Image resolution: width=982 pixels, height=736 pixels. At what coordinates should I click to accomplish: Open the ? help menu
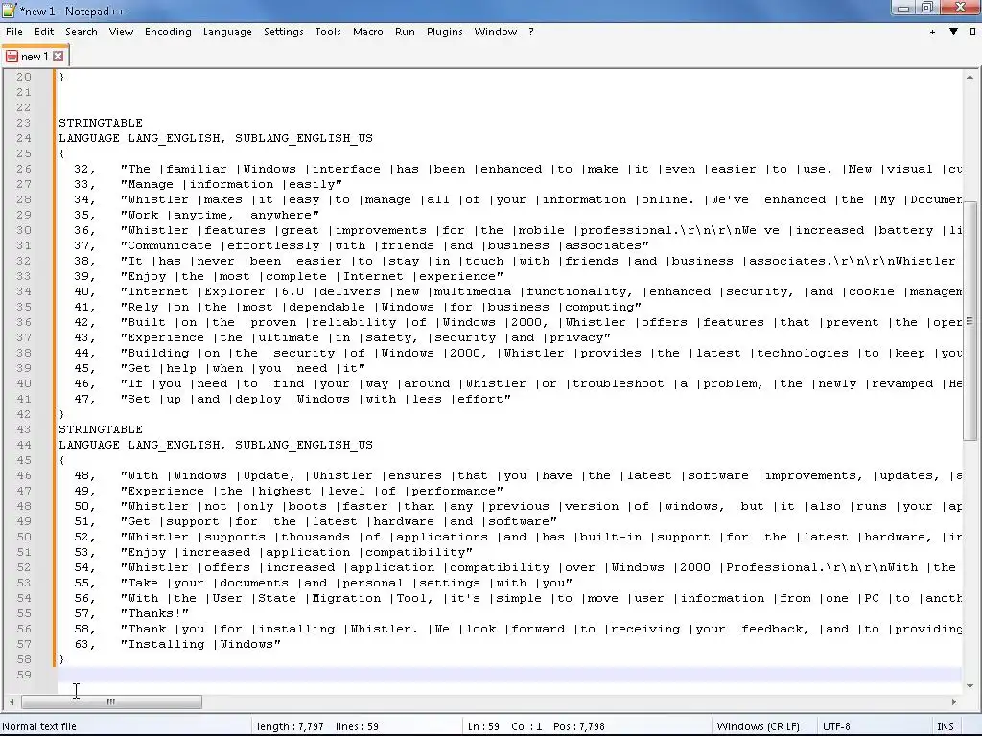click(531, 32)
